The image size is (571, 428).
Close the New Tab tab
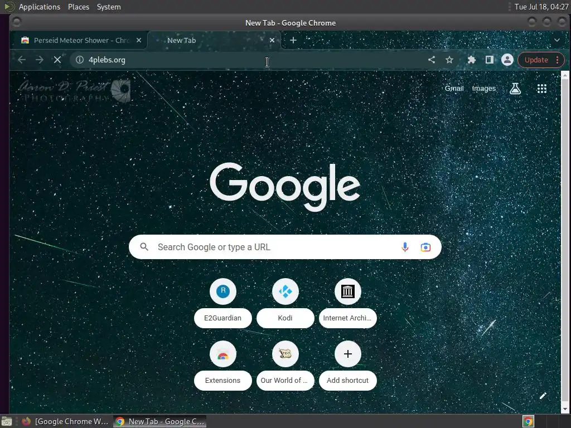[272, 40]
